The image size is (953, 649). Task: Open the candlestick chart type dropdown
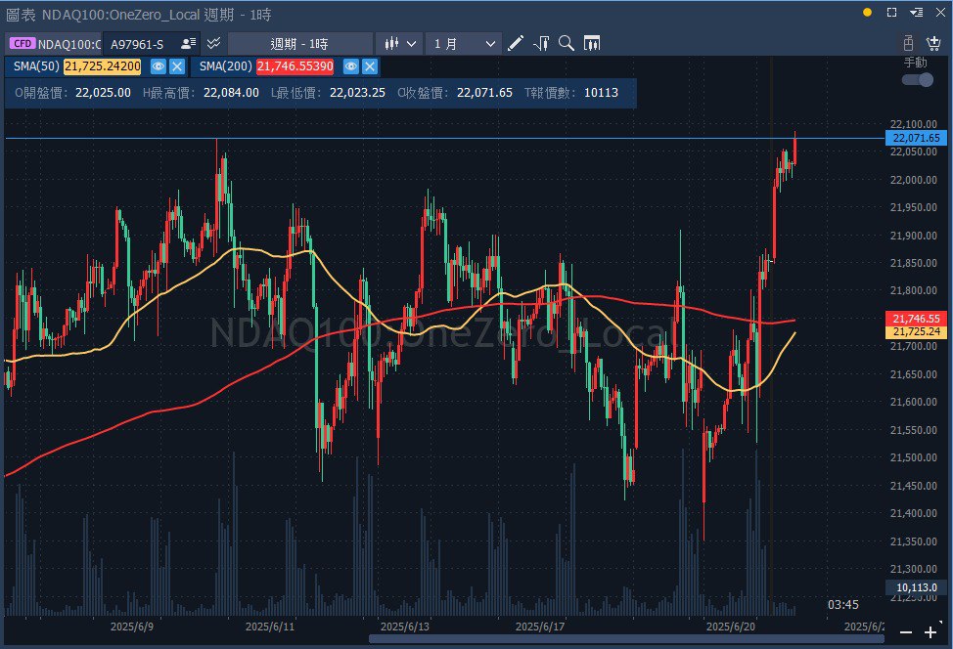coord(401,44)
